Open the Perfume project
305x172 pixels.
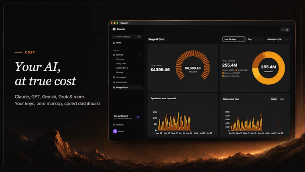coord(120,59)
